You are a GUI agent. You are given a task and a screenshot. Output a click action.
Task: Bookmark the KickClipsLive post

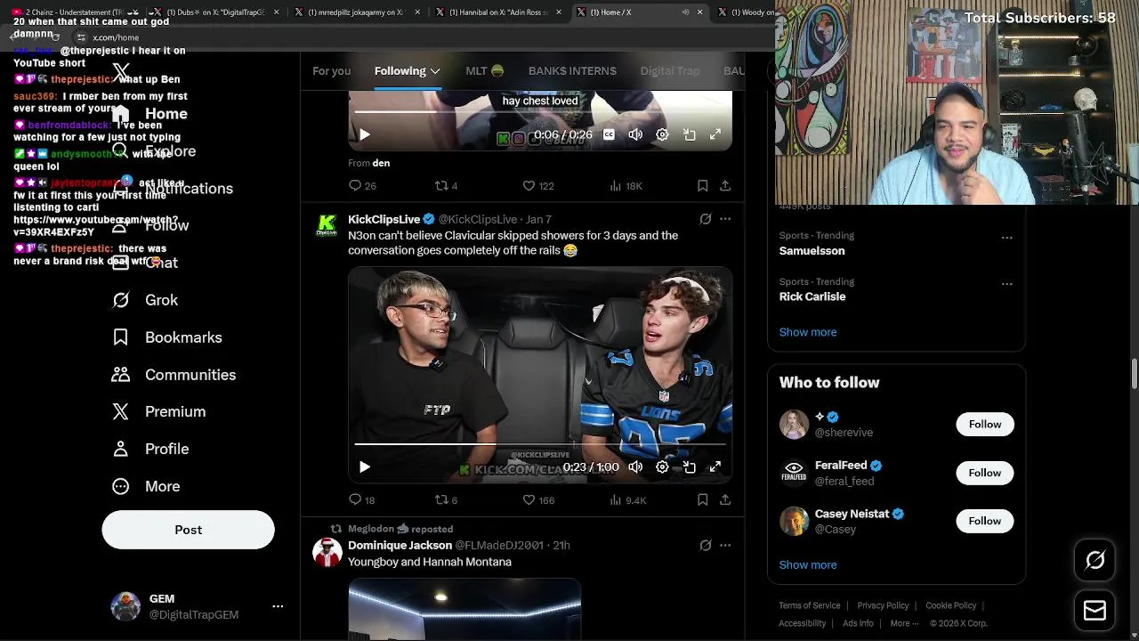click(x=702, y=500)
